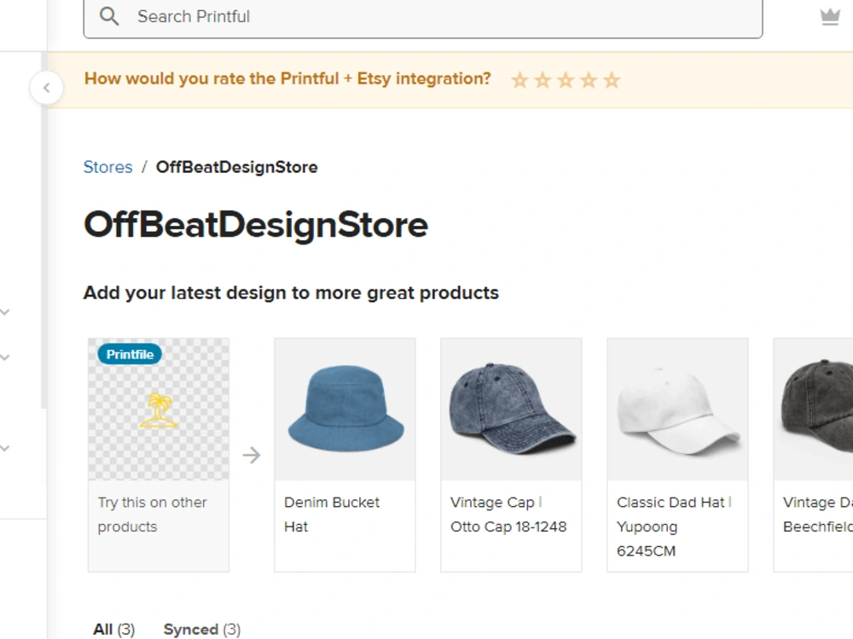Go to Stores breadcrumb link
The image size is (853, 639).
pyautogui.click(x=107, y=167)
